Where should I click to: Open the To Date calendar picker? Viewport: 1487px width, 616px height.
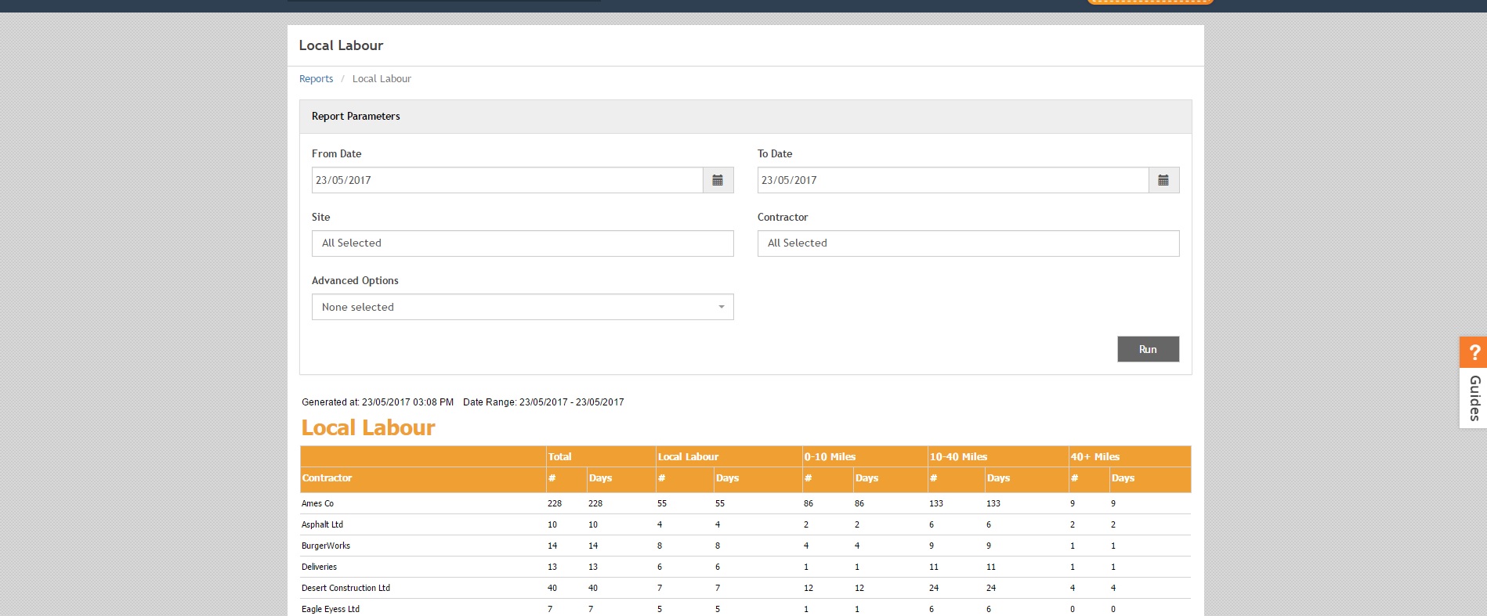(x=1163, y=180)
